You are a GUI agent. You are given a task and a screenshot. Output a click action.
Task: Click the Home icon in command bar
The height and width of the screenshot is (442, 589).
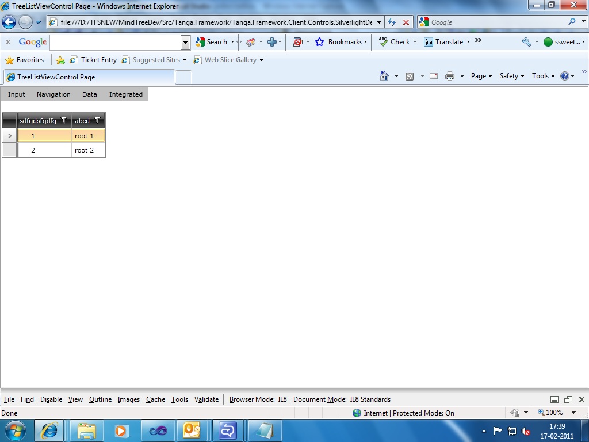384,76
